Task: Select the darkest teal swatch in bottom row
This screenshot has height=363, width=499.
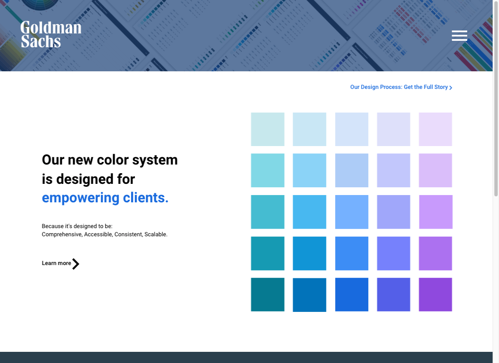Action: pyautogui.click(x=268, y=295)
